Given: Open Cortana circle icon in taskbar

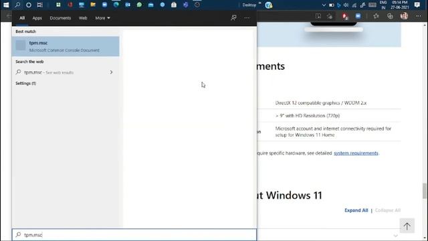Looking at the screenshot, I should (x=28, y=5).
